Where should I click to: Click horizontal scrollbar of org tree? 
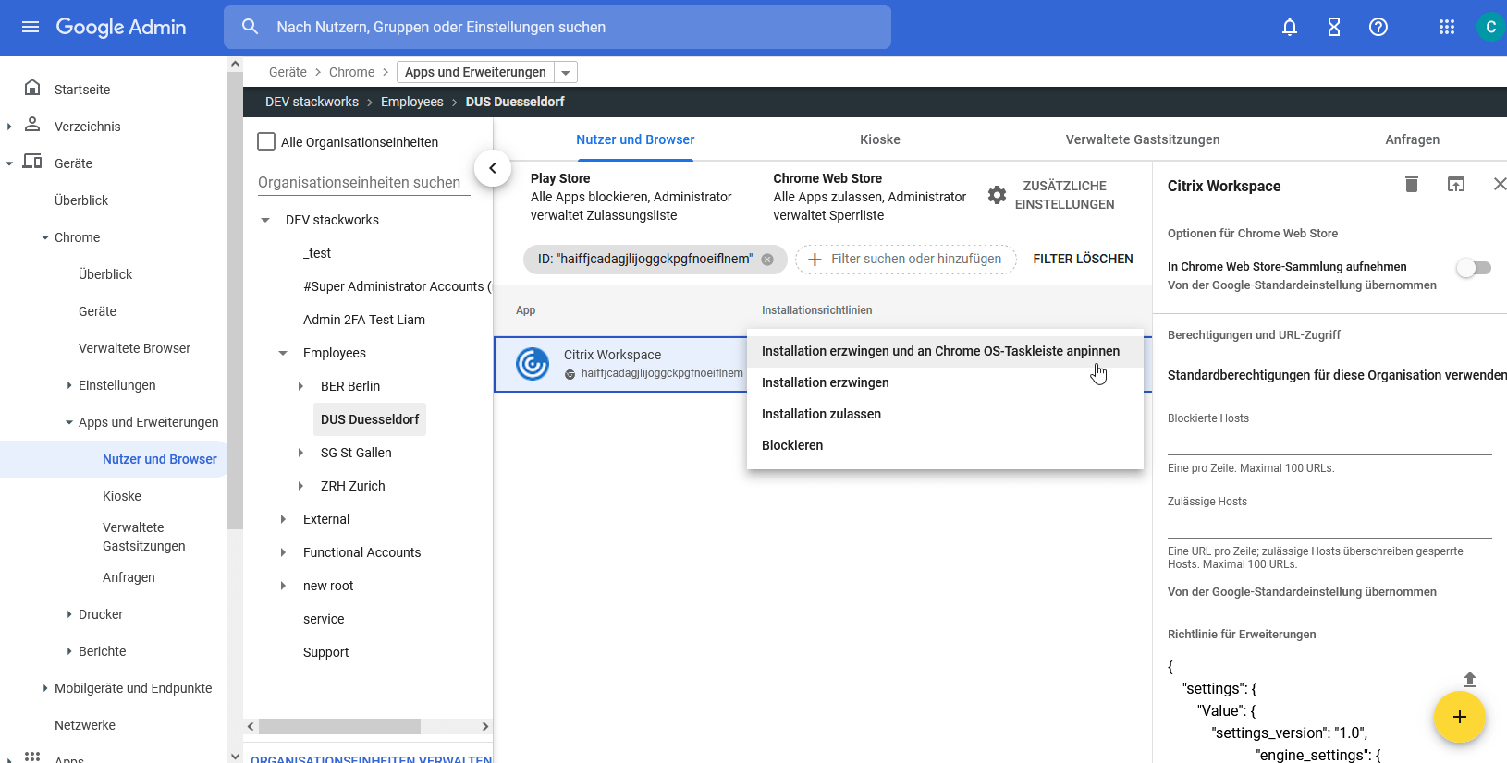pos(338,726)
